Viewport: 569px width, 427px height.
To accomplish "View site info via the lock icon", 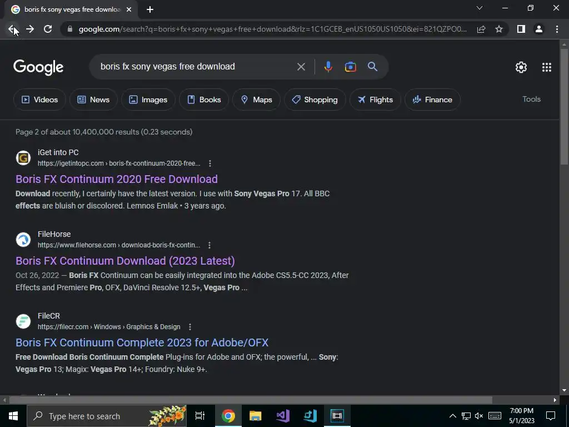I will point(70,29).
